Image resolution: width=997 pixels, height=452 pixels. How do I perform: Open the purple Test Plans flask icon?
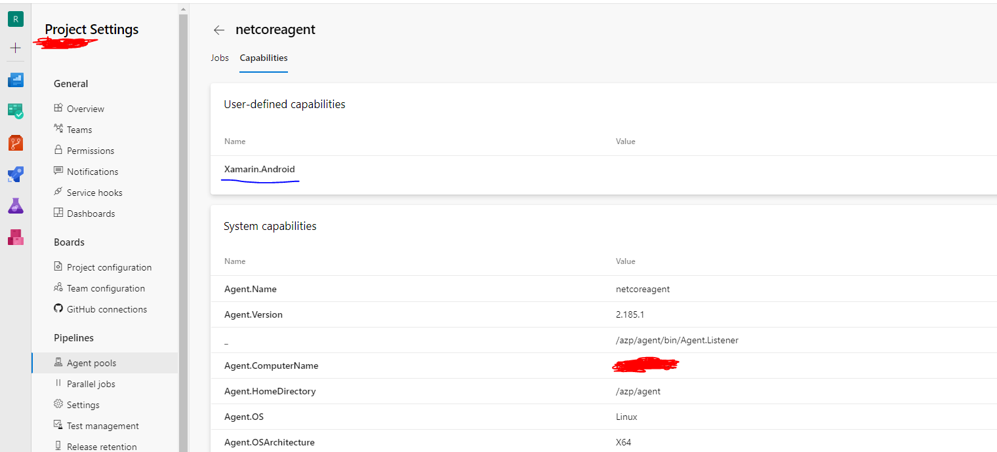(16, 206)
